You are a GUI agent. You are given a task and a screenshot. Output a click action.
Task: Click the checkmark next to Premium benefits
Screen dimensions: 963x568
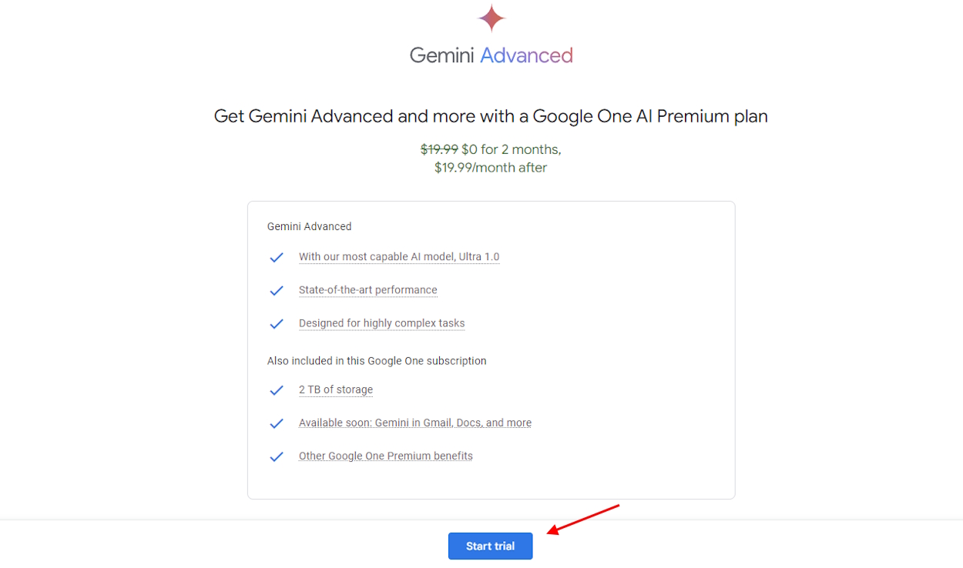(277, 456)
